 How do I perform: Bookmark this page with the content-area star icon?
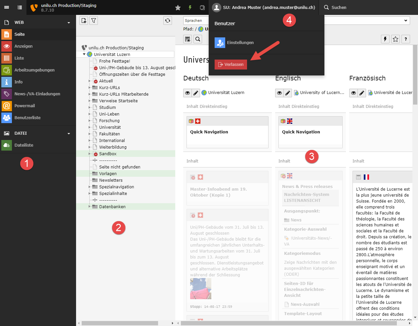(396, 39)
